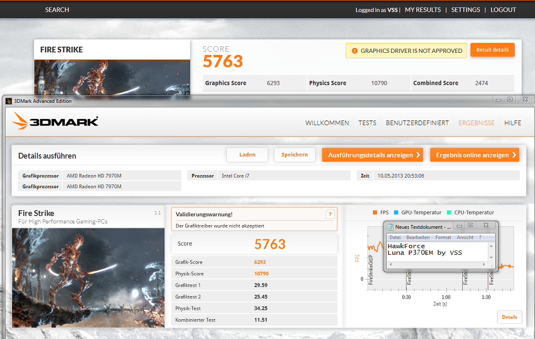Click the Intel Core i7 Prozessor field

point(284,176)
